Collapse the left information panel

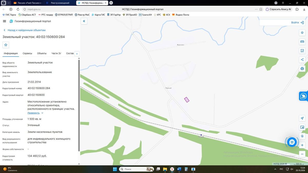coord(84,21)
